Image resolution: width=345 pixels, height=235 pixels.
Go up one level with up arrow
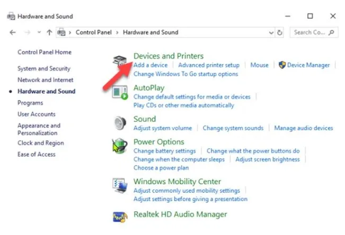(x=49, y=32)
